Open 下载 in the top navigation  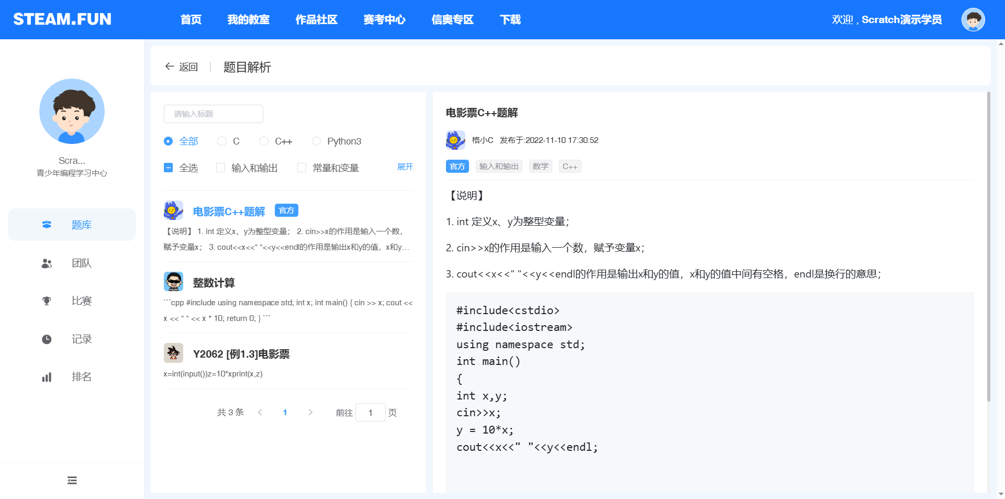(510, 20)
